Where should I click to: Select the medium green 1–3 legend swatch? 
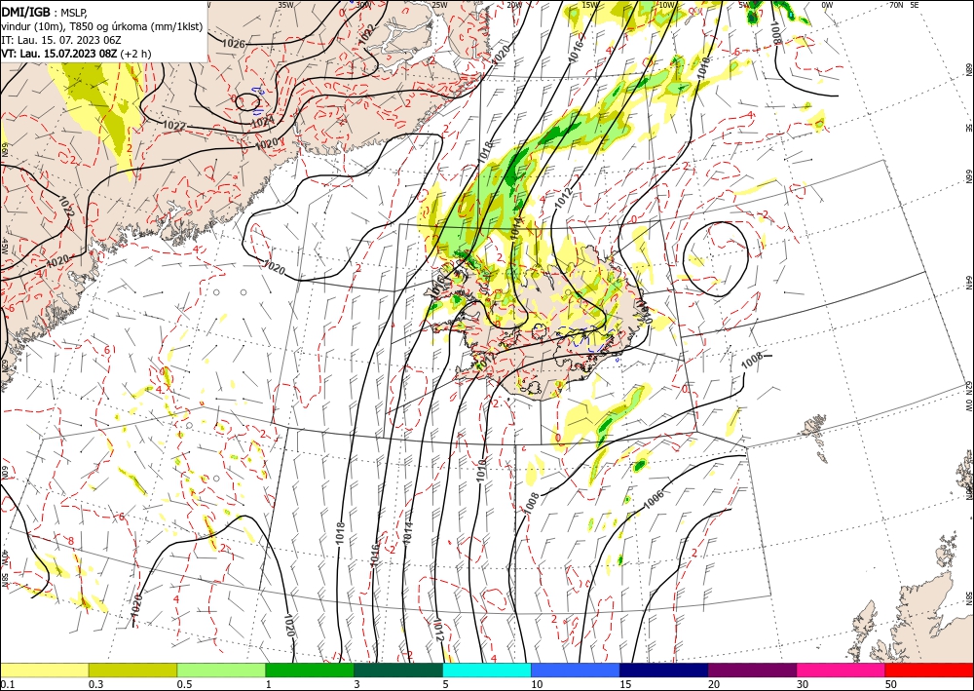[310, 670]
